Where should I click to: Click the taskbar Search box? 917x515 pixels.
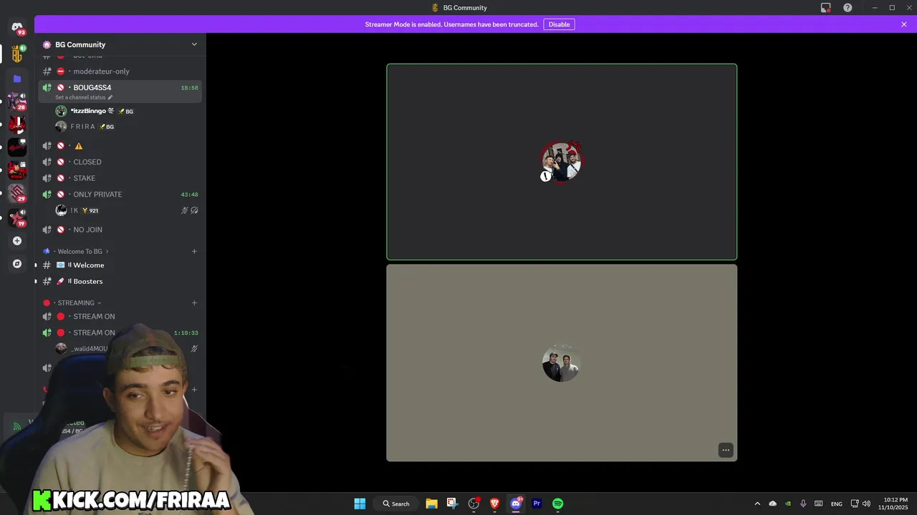pyautogui.click(x=396, y=504)
